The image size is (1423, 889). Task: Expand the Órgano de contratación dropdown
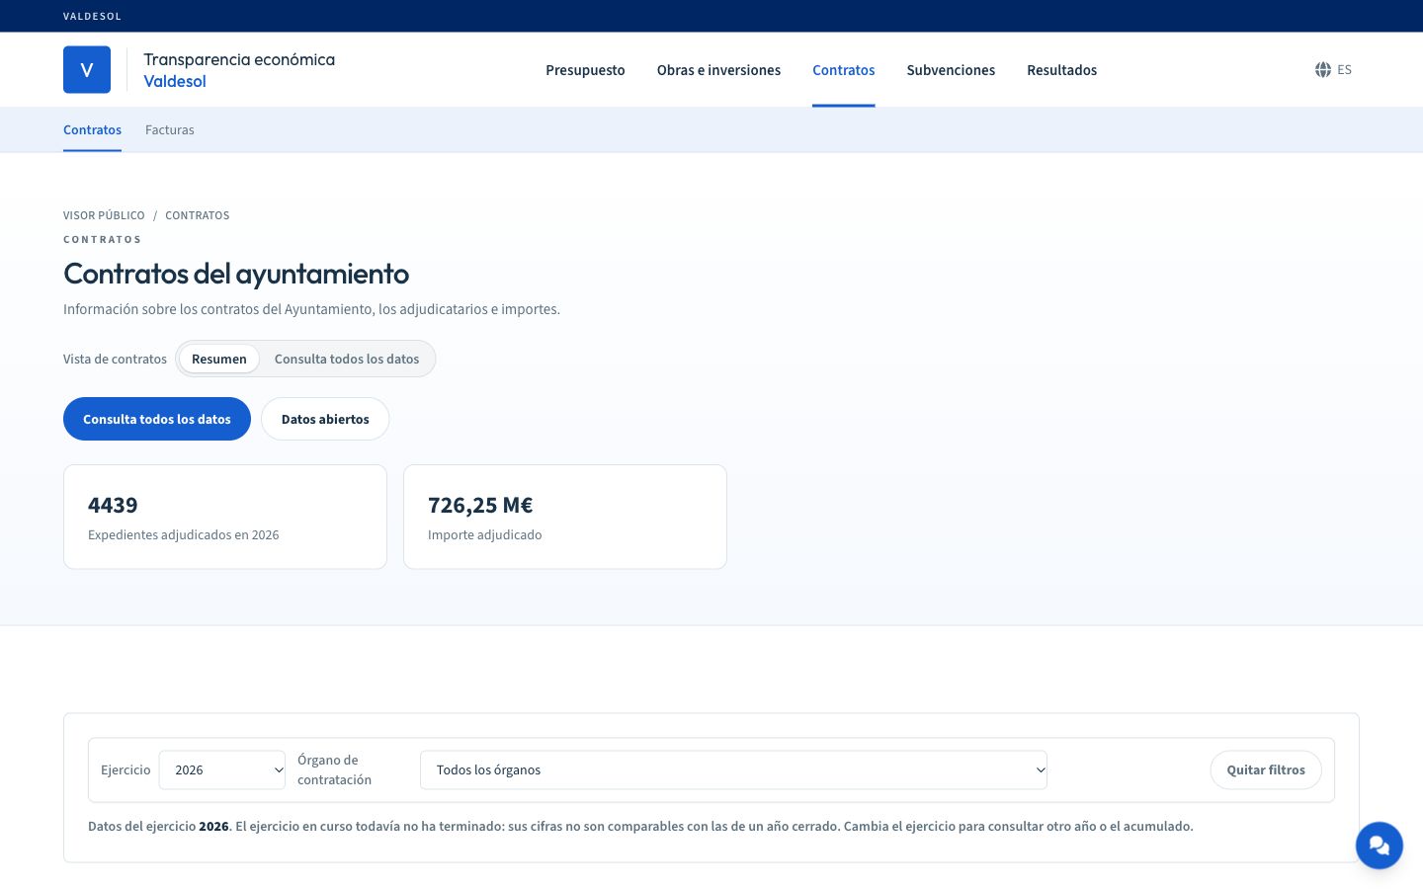(x=733, y=770)
